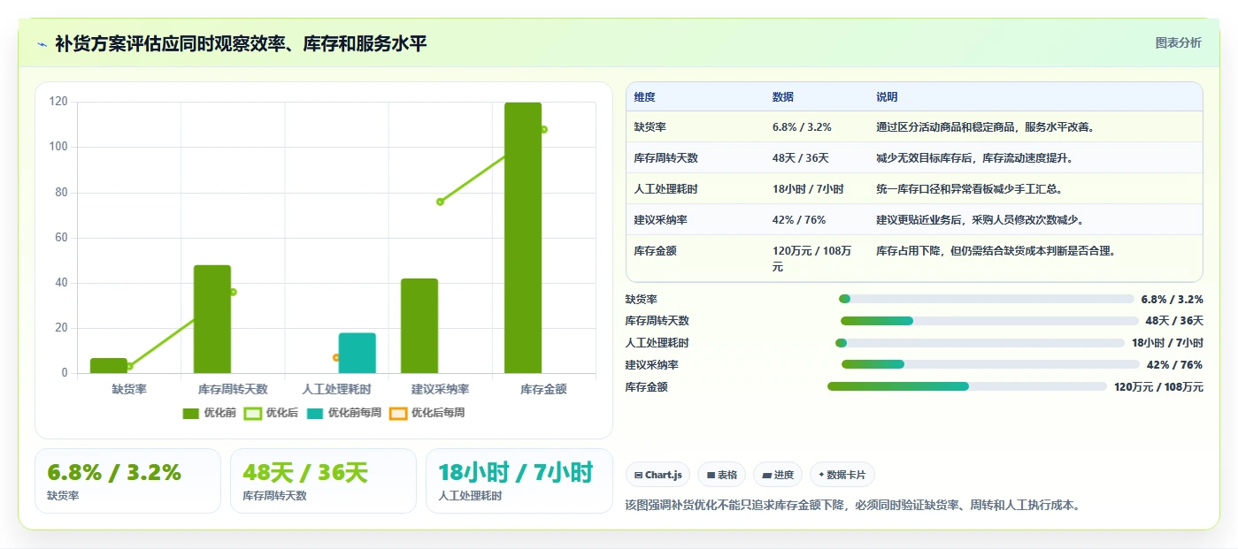Click the 表格 tag
Viewport: 1238px width, 549px height.
[x=722, y=475]
